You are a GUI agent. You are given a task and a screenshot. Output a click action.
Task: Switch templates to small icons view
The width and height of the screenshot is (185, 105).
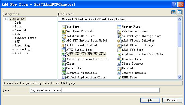[180, 12]
